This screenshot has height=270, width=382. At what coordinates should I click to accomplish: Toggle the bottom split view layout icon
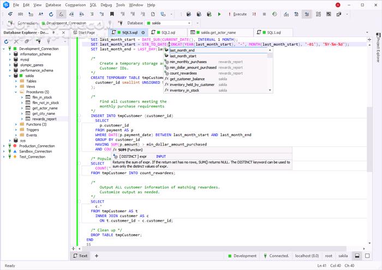pyautogui.click(x=357, y=256)
